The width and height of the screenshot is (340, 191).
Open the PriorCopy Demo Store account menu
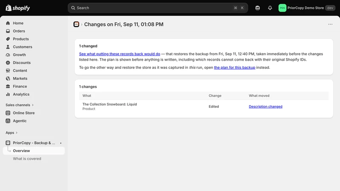pos(307,8)
